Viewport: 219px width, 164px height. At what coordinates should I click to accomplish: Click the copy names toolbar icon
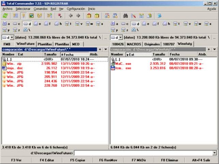tap(149, 16)
